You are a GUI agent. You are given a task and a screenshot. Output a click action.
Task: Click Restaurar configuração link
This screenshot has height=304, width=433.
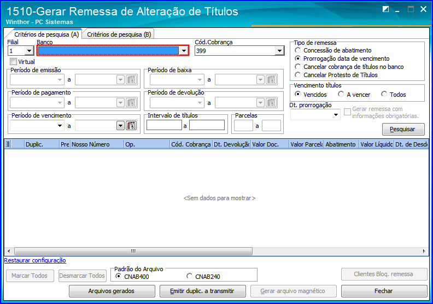35,260
